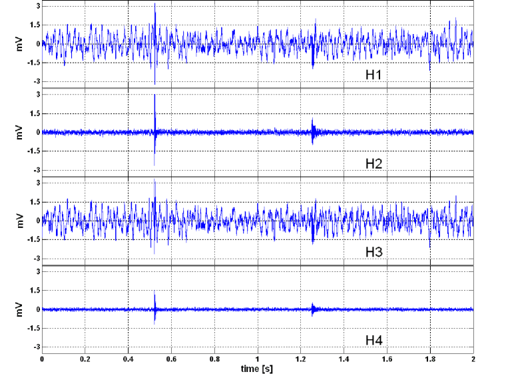Click the "time [s]" axis label
The image size is (508, 380).
pyautogui.click(x=257, y=369)
